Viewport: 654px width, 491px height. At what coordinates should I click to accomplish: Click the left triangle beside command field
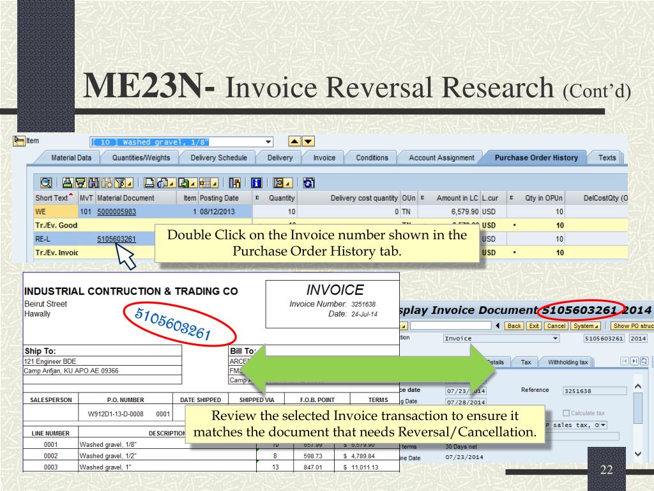(498, 325)
